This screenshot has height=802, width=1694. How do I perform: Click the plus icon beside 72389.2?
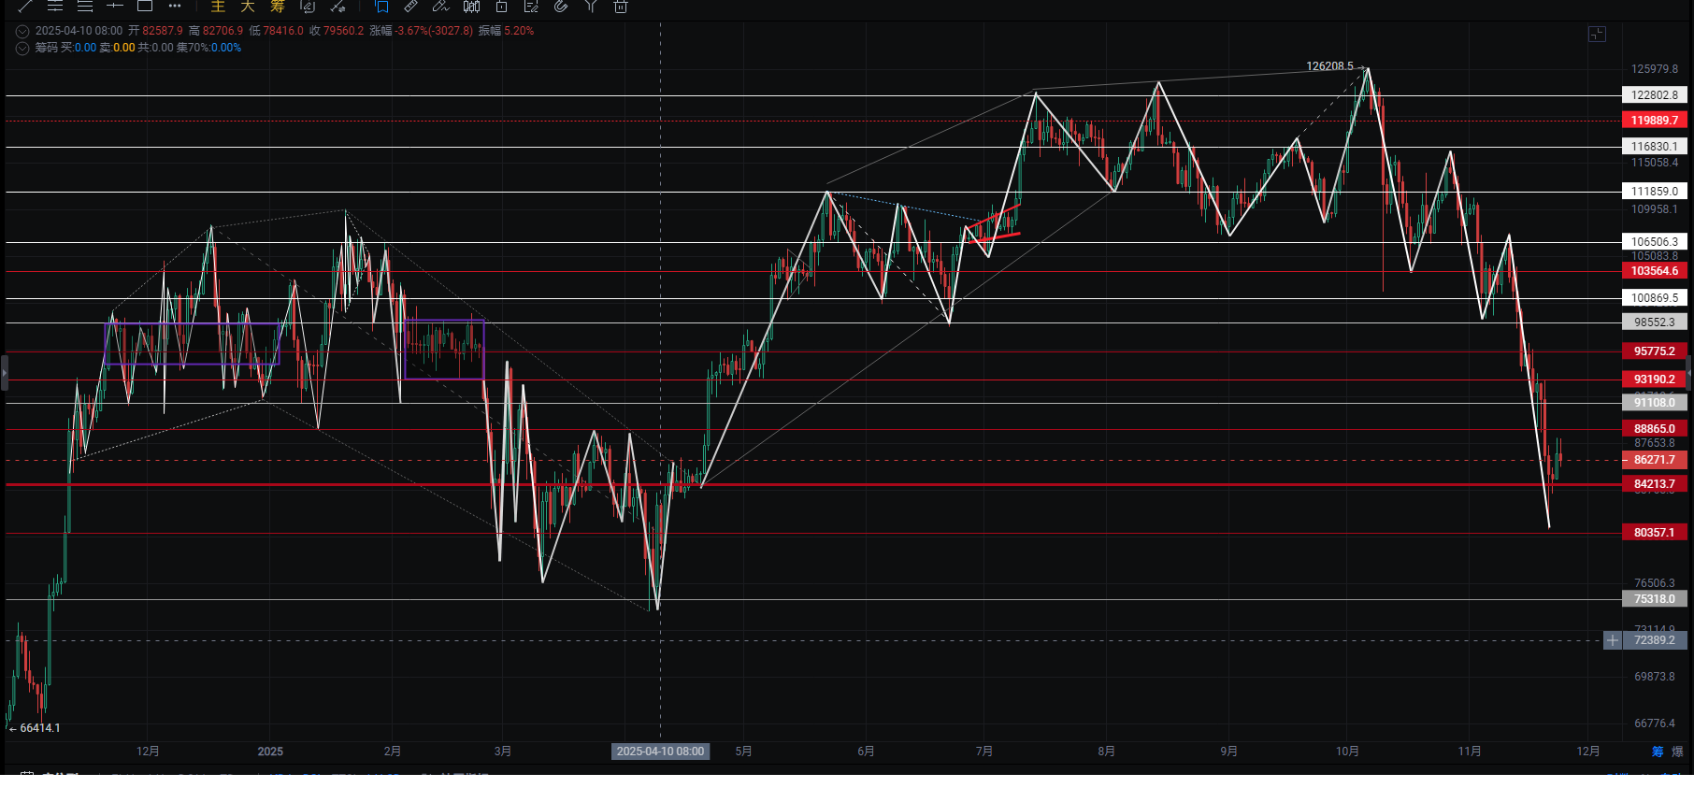[x=1613, y=640]
